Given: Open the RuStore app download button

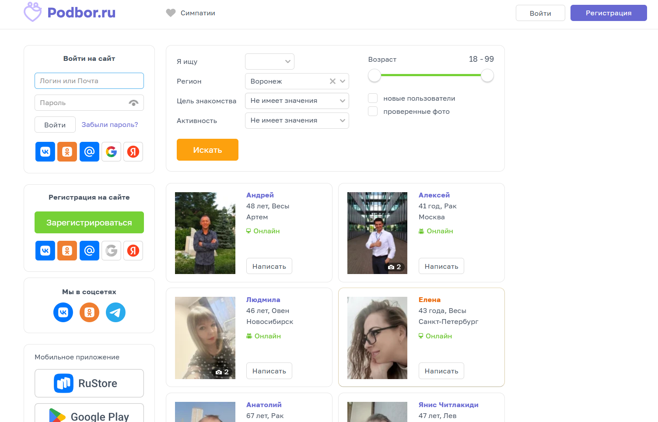Looking at the screenshot, I should tap(89, 383).
